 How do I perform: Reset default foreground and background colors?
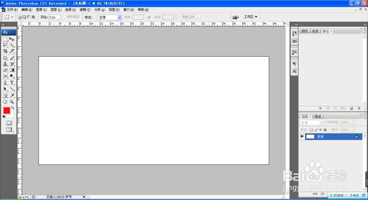4,116
